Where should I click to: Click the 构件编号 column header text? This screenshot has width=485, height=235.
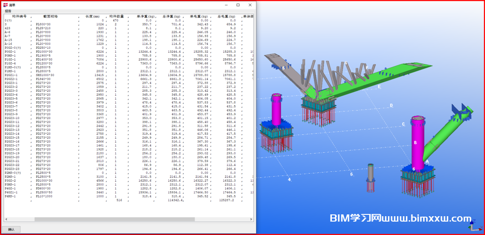19,16
